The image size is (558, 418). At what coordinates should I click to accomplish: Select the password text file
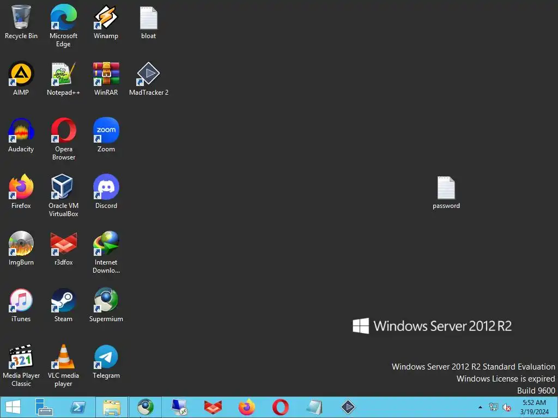[x=446, y=192]
